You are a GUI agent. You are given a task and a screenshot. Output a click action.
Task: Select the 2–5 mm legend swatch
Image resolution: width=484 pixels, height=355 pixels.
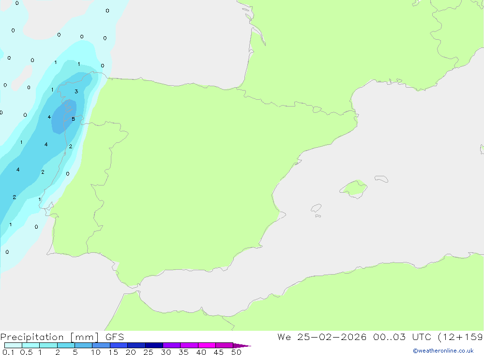click(66, 345)
